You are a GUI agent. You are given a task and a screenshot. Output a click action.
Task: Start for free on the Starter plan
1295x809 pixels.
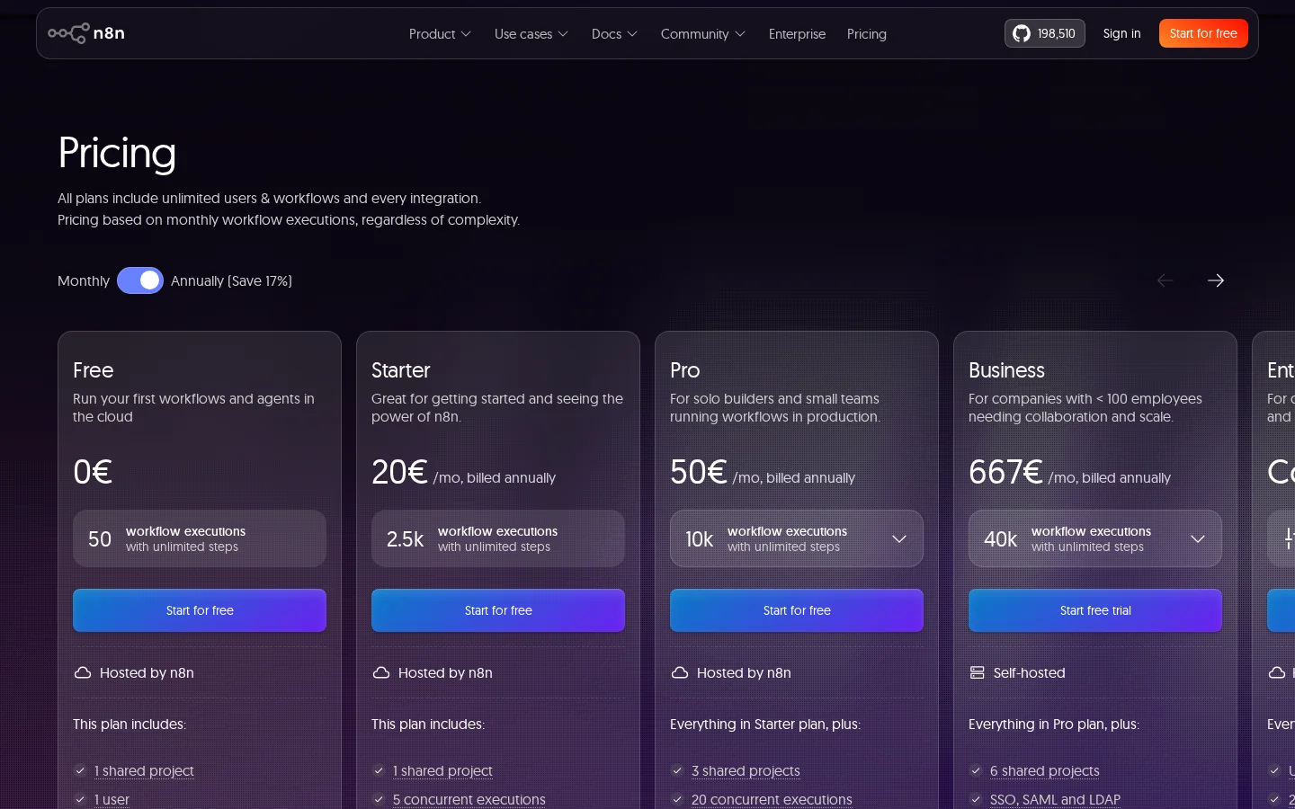click(498, 610)
